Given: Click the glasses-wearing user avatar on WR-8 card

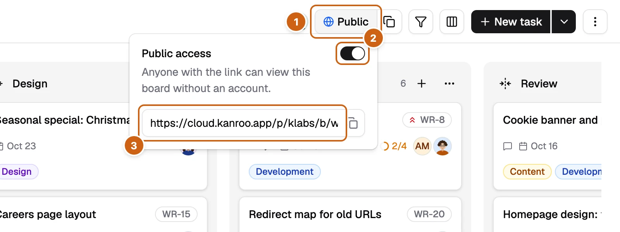Looking at the screenshot, I should coord(443,146).
